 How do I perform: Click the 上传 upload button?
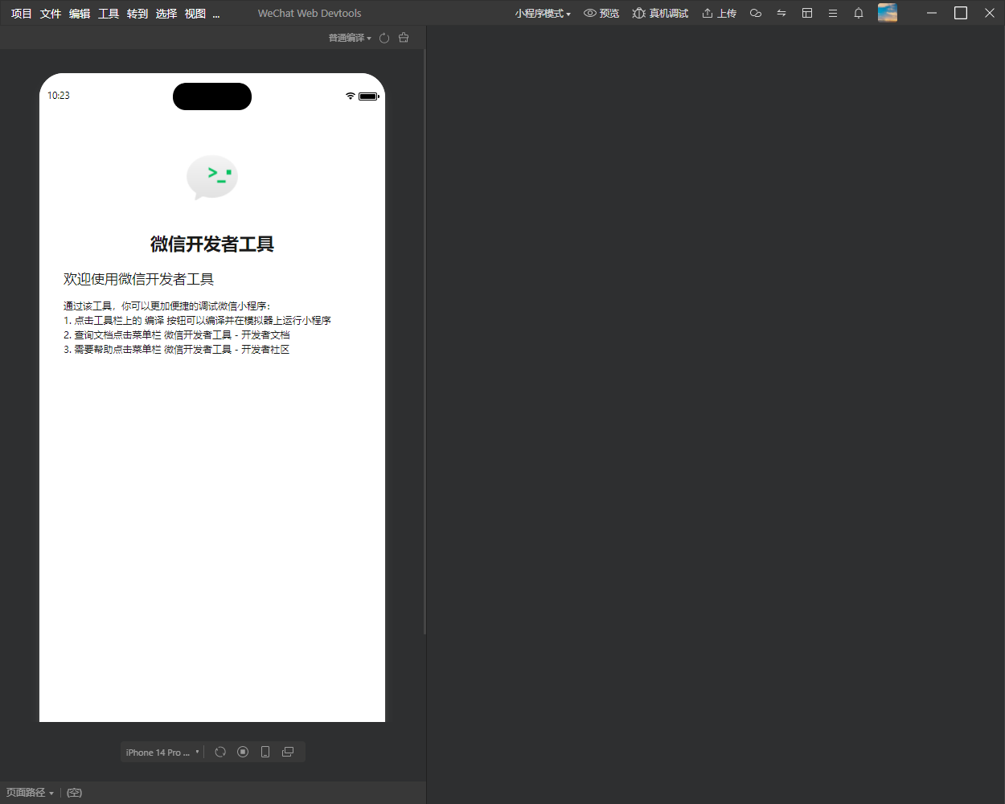pyautogui.click(x=719, y=14)
